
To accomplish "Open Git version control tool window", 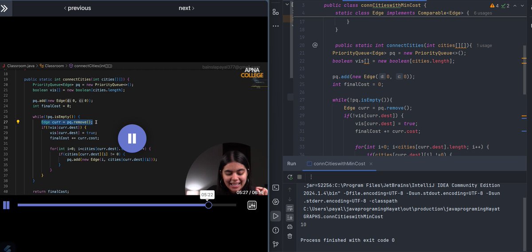I will (276, 244).
